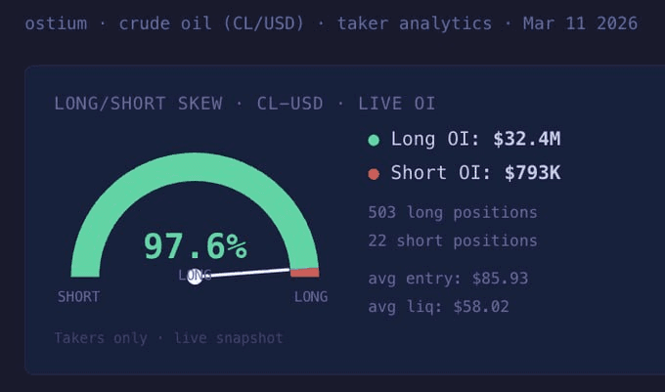Open the 503 long positions line
Viewport: 665px width, 392px height.
pos(453,212)
